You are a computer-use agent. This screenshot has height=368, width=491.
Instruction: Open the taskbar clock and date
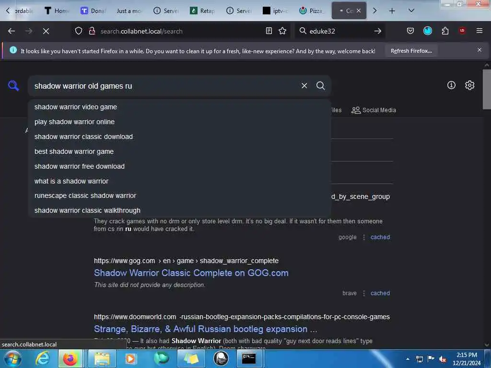coord(467,358)
